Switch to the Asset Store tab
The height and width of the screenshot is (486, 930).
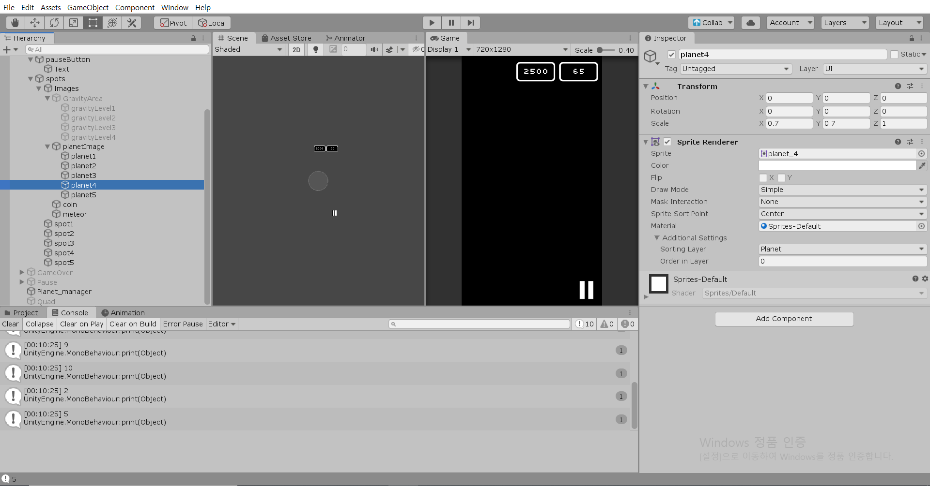click(286, 38)
